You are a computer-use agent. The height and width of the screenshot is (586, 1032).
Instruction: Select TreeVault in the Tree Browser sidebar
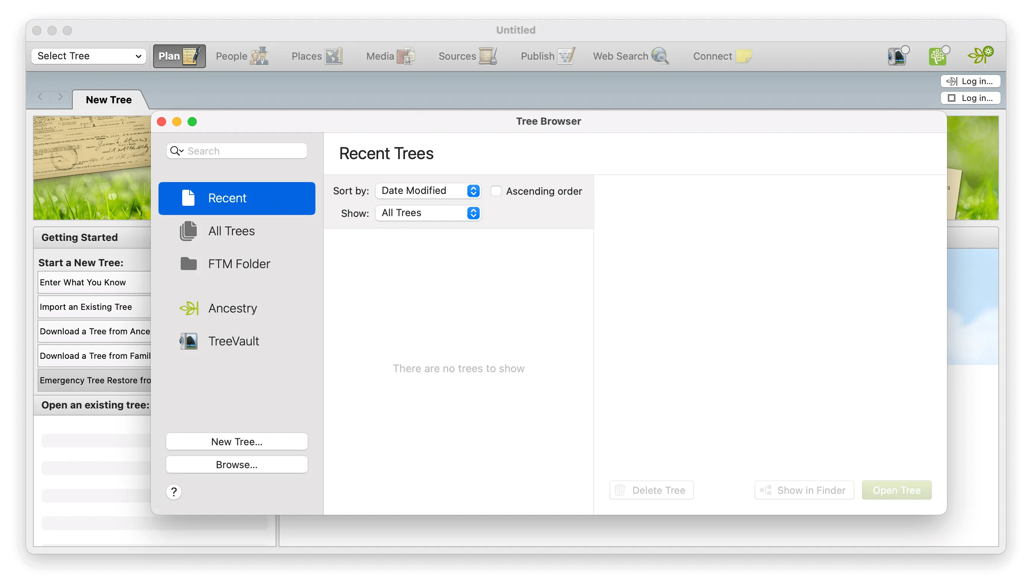[x=234, y=341]
